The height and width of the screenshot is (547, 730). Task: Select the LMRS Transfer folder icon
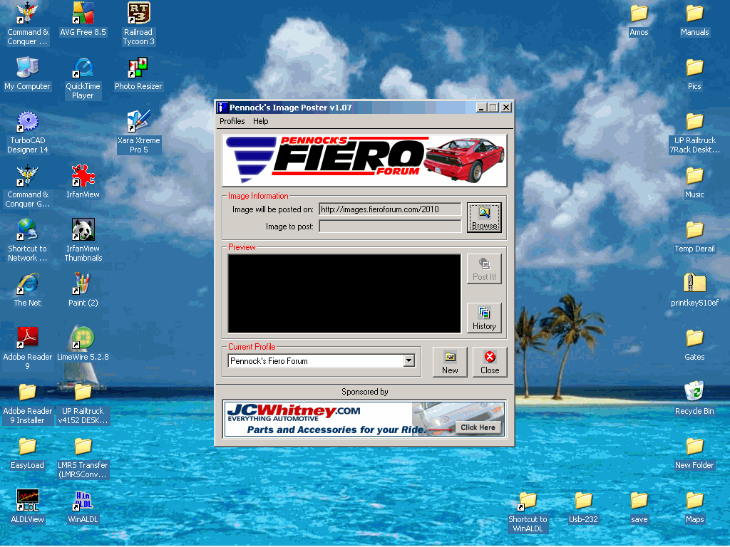coord(83,458)
